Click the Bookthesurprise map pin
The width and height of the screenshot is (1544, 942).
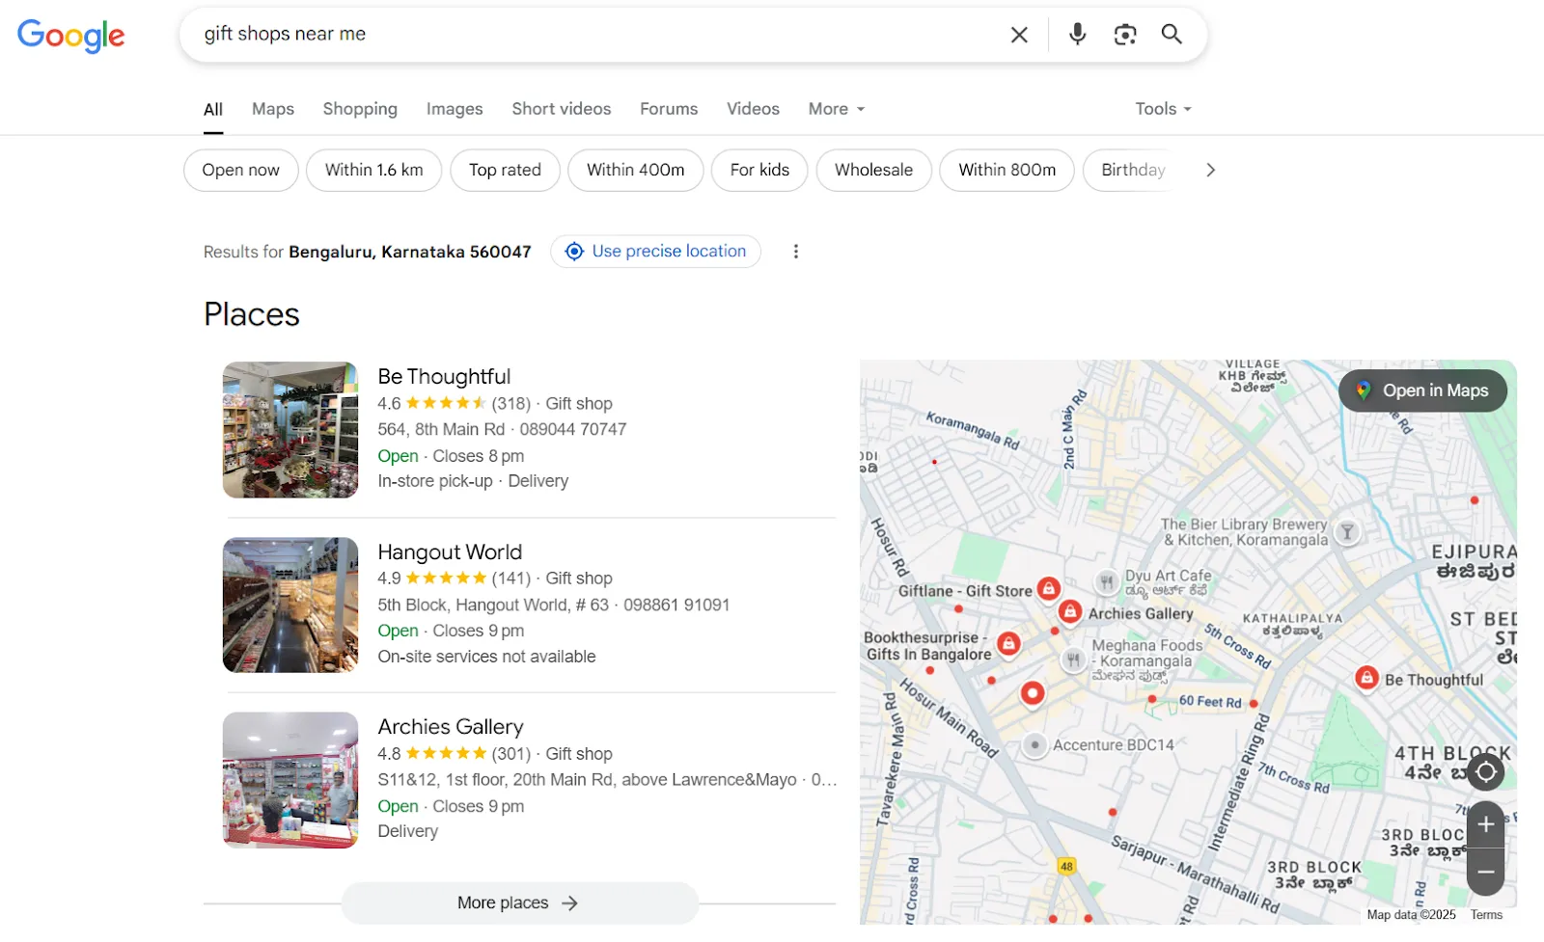pyautogui.click(x=1008, y=643)
